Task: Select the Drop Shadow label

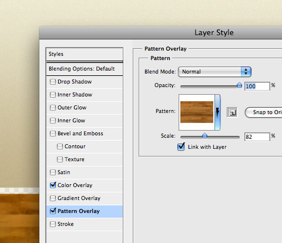Action: [x=75, y=82]
